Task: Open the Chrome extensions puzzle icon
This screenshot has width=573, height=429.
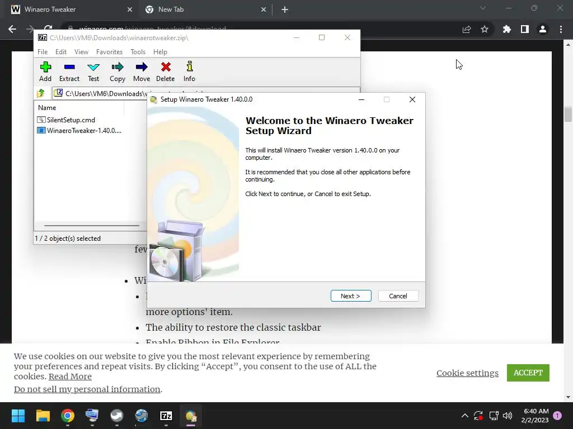Action: (x=506, y=29)
